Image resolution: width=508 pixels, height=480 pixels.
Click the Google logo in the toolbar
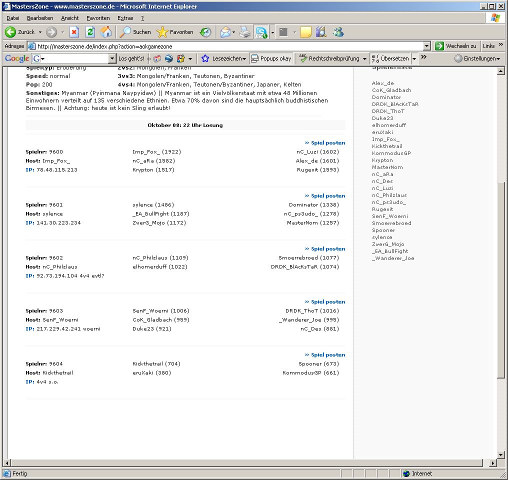click(17, 58)
